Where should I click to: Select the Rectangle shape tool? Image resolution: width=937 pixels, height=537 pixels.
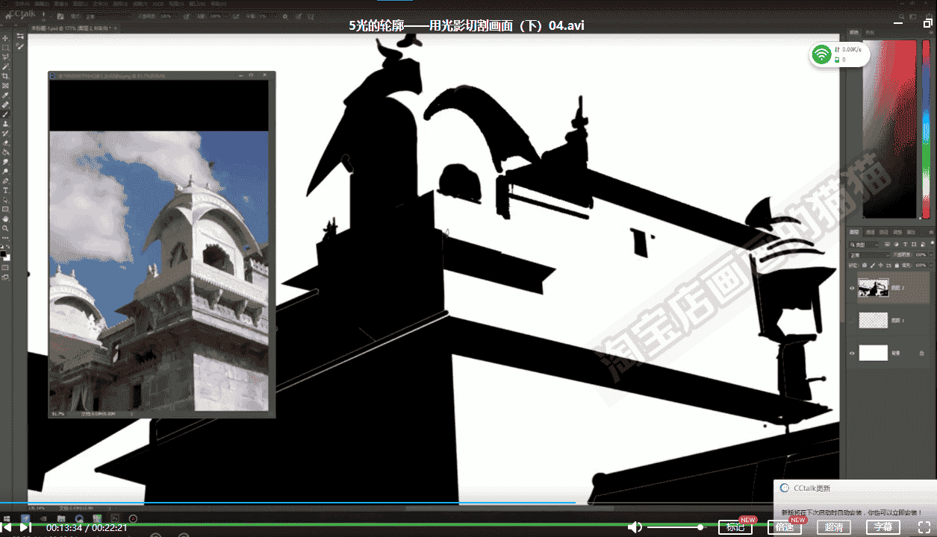(6, 210)
